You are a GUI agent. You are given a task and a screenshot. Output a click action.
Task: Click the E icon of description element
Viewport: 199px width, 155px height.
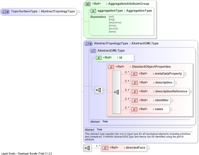135,83
